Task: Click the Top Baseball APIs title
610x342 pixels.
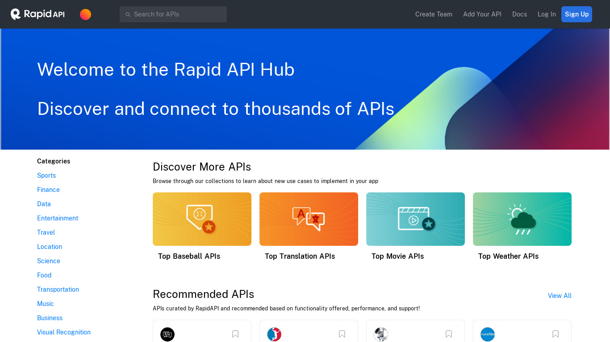Action: tap(189, 256)
